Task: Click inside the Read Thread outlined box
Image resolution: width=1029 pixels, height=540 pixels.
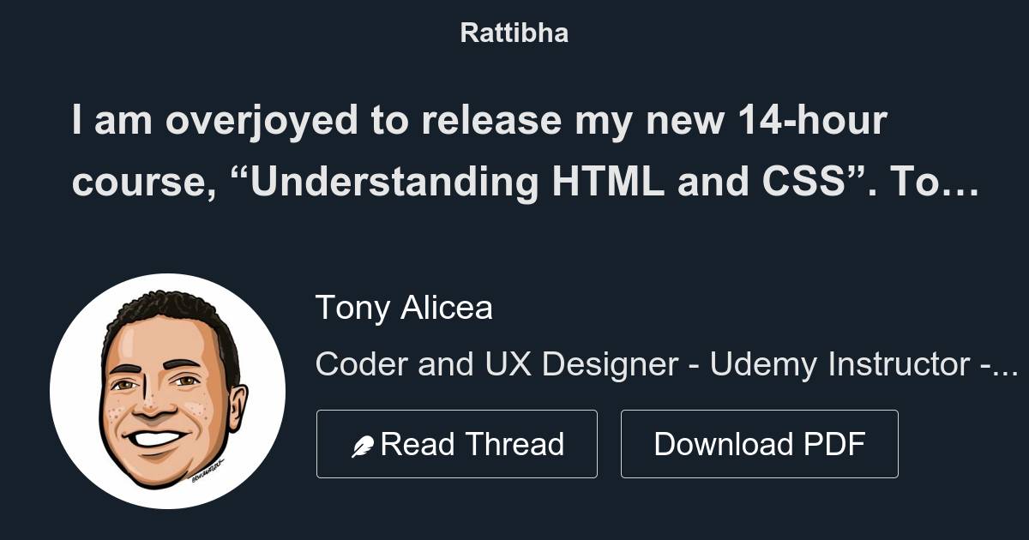Action: click(x=457, y=443)
